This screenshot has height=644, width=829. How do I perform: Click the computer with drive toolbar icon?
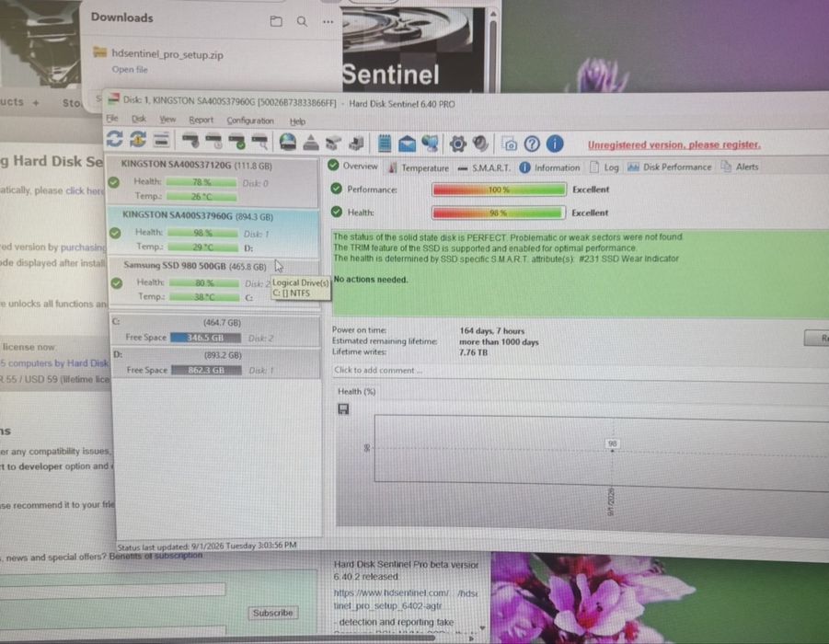click(357, 143)
